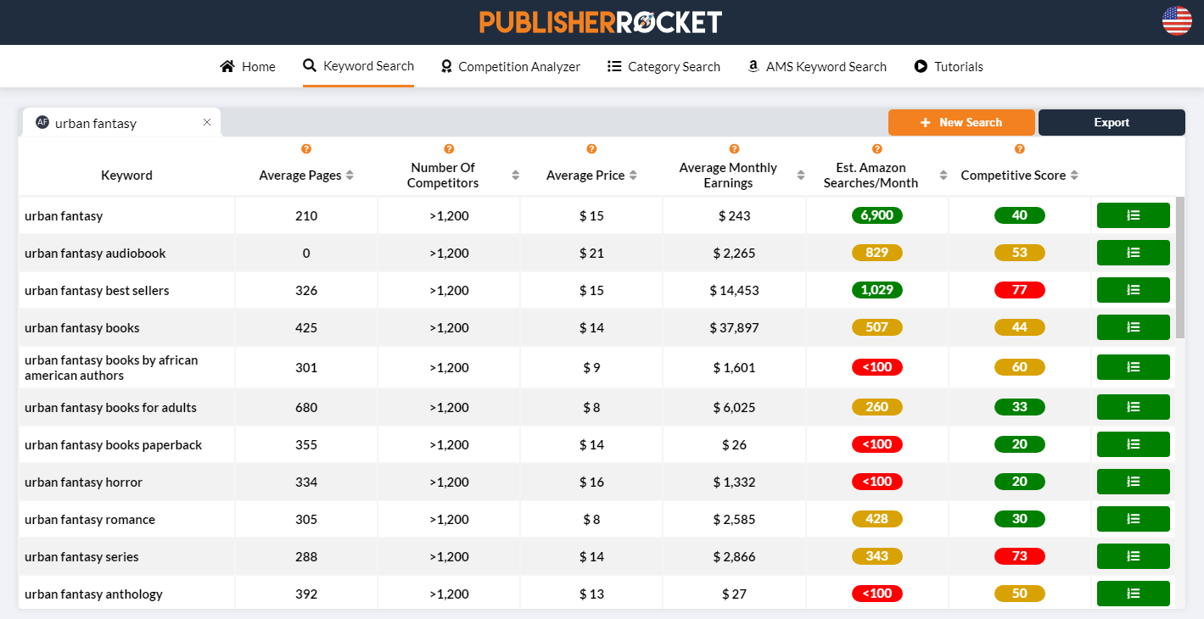Viewport: 1204px width, 619px height.
Task: Export the keyword results
Action: pyautogui.click(x=1112, y=122)
